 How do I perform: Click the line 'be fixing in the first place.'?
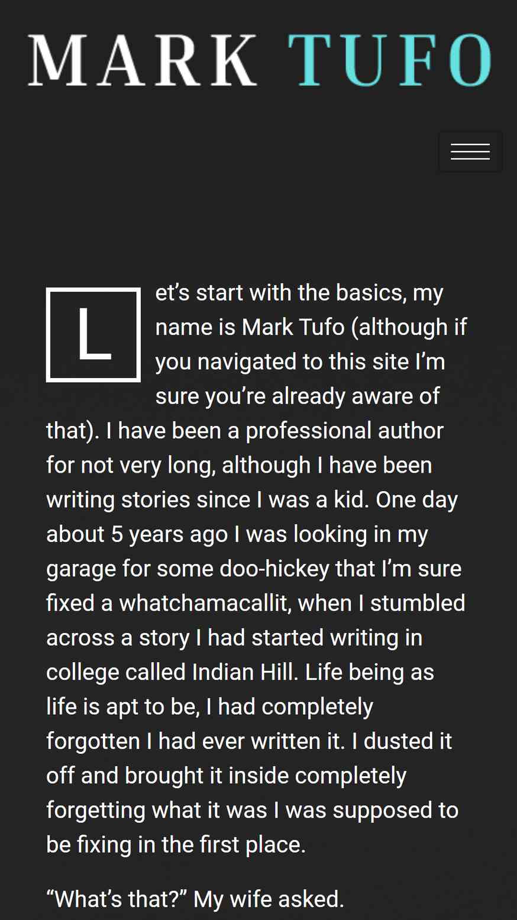click(176, 845)
